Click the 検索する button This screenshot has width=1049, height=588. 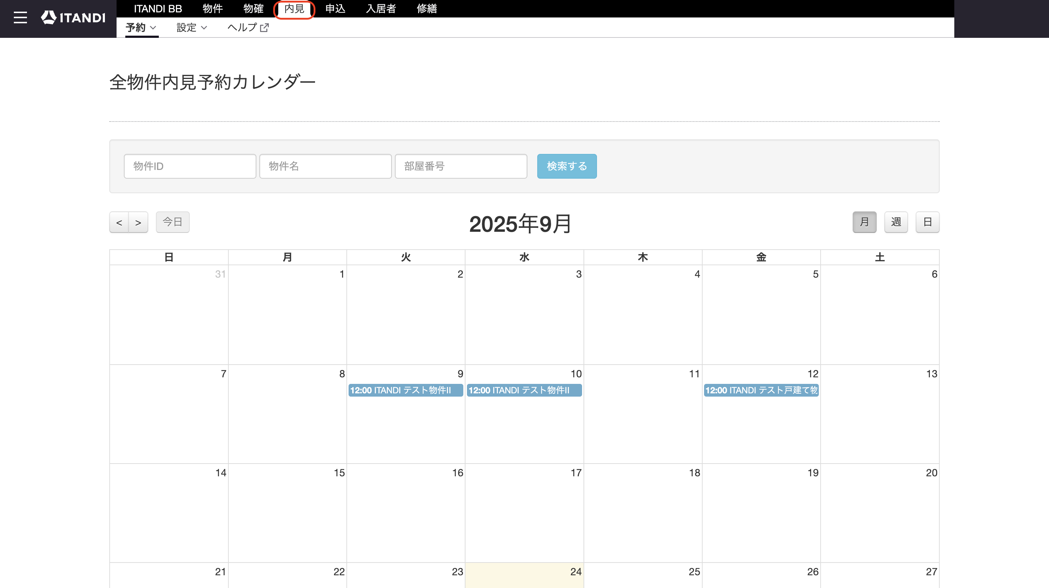click(567, 166)
